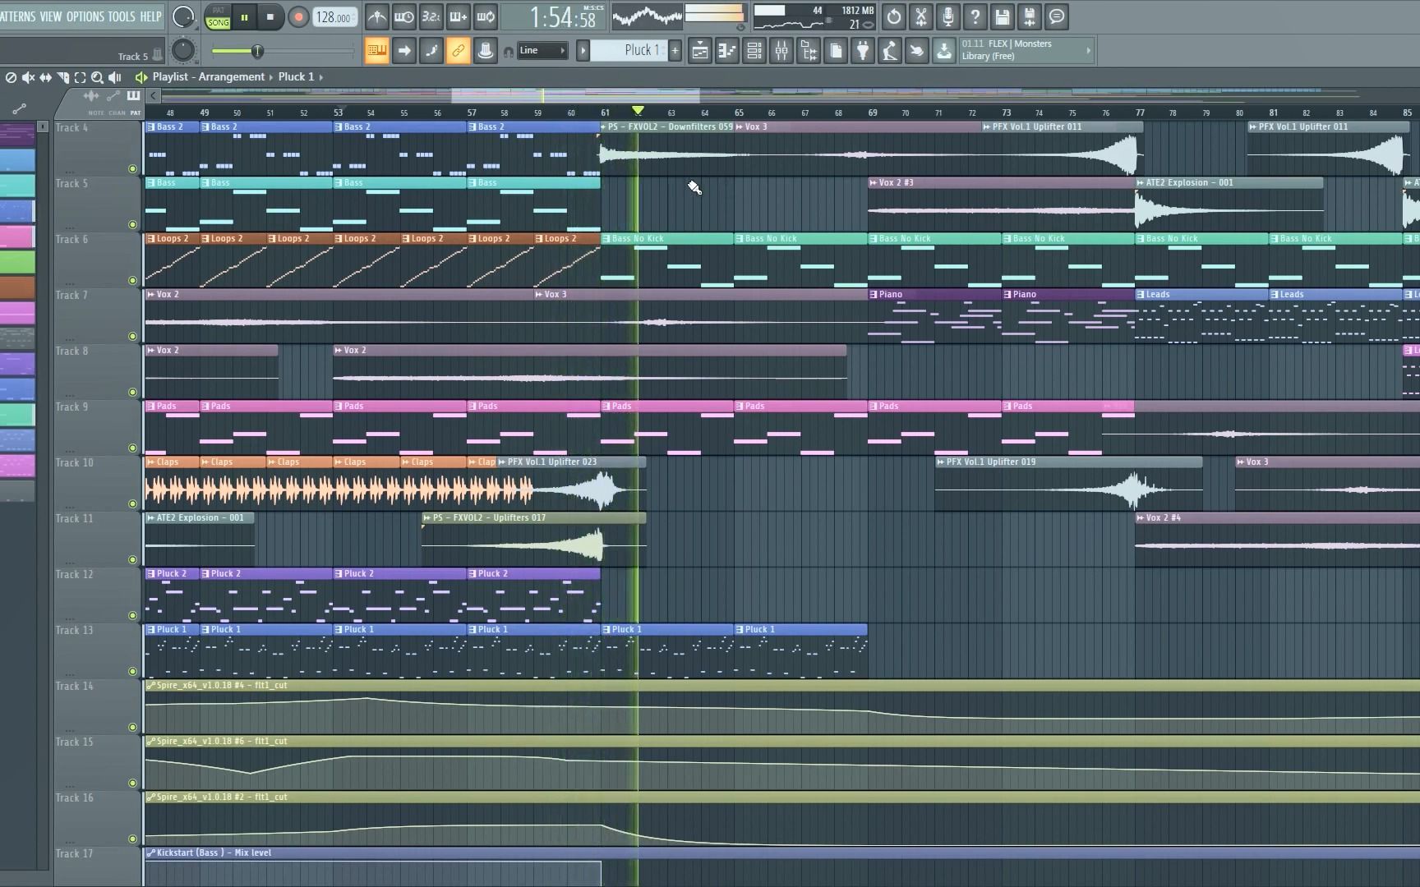Image resolution: width=1420 pixels, height=887 pixels.
Task: Open the browser view icon
Action: tap(809, 51)
